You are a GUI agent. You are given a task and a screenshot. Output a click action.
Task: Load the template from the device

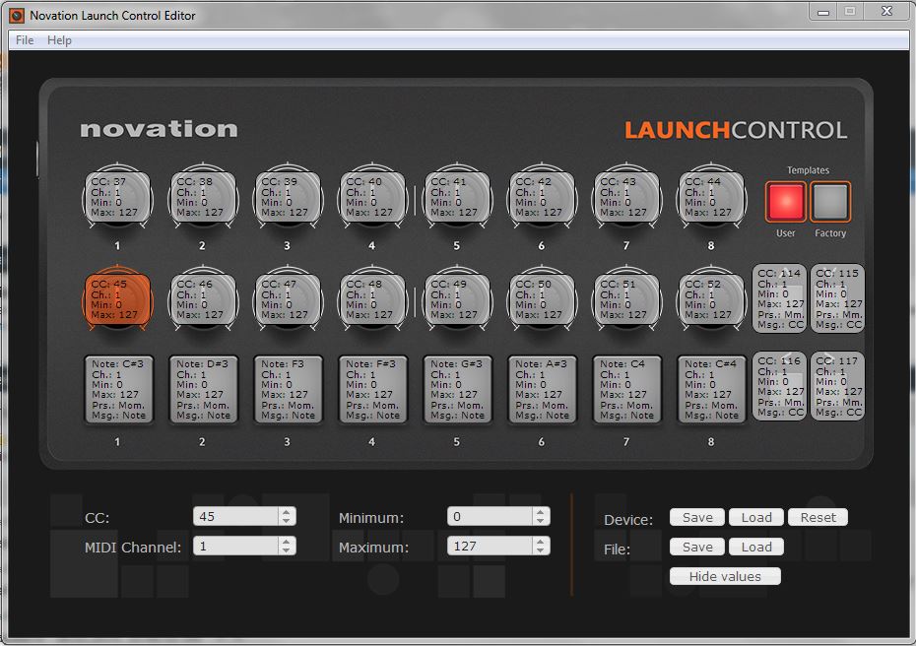(x=756, y=518)
